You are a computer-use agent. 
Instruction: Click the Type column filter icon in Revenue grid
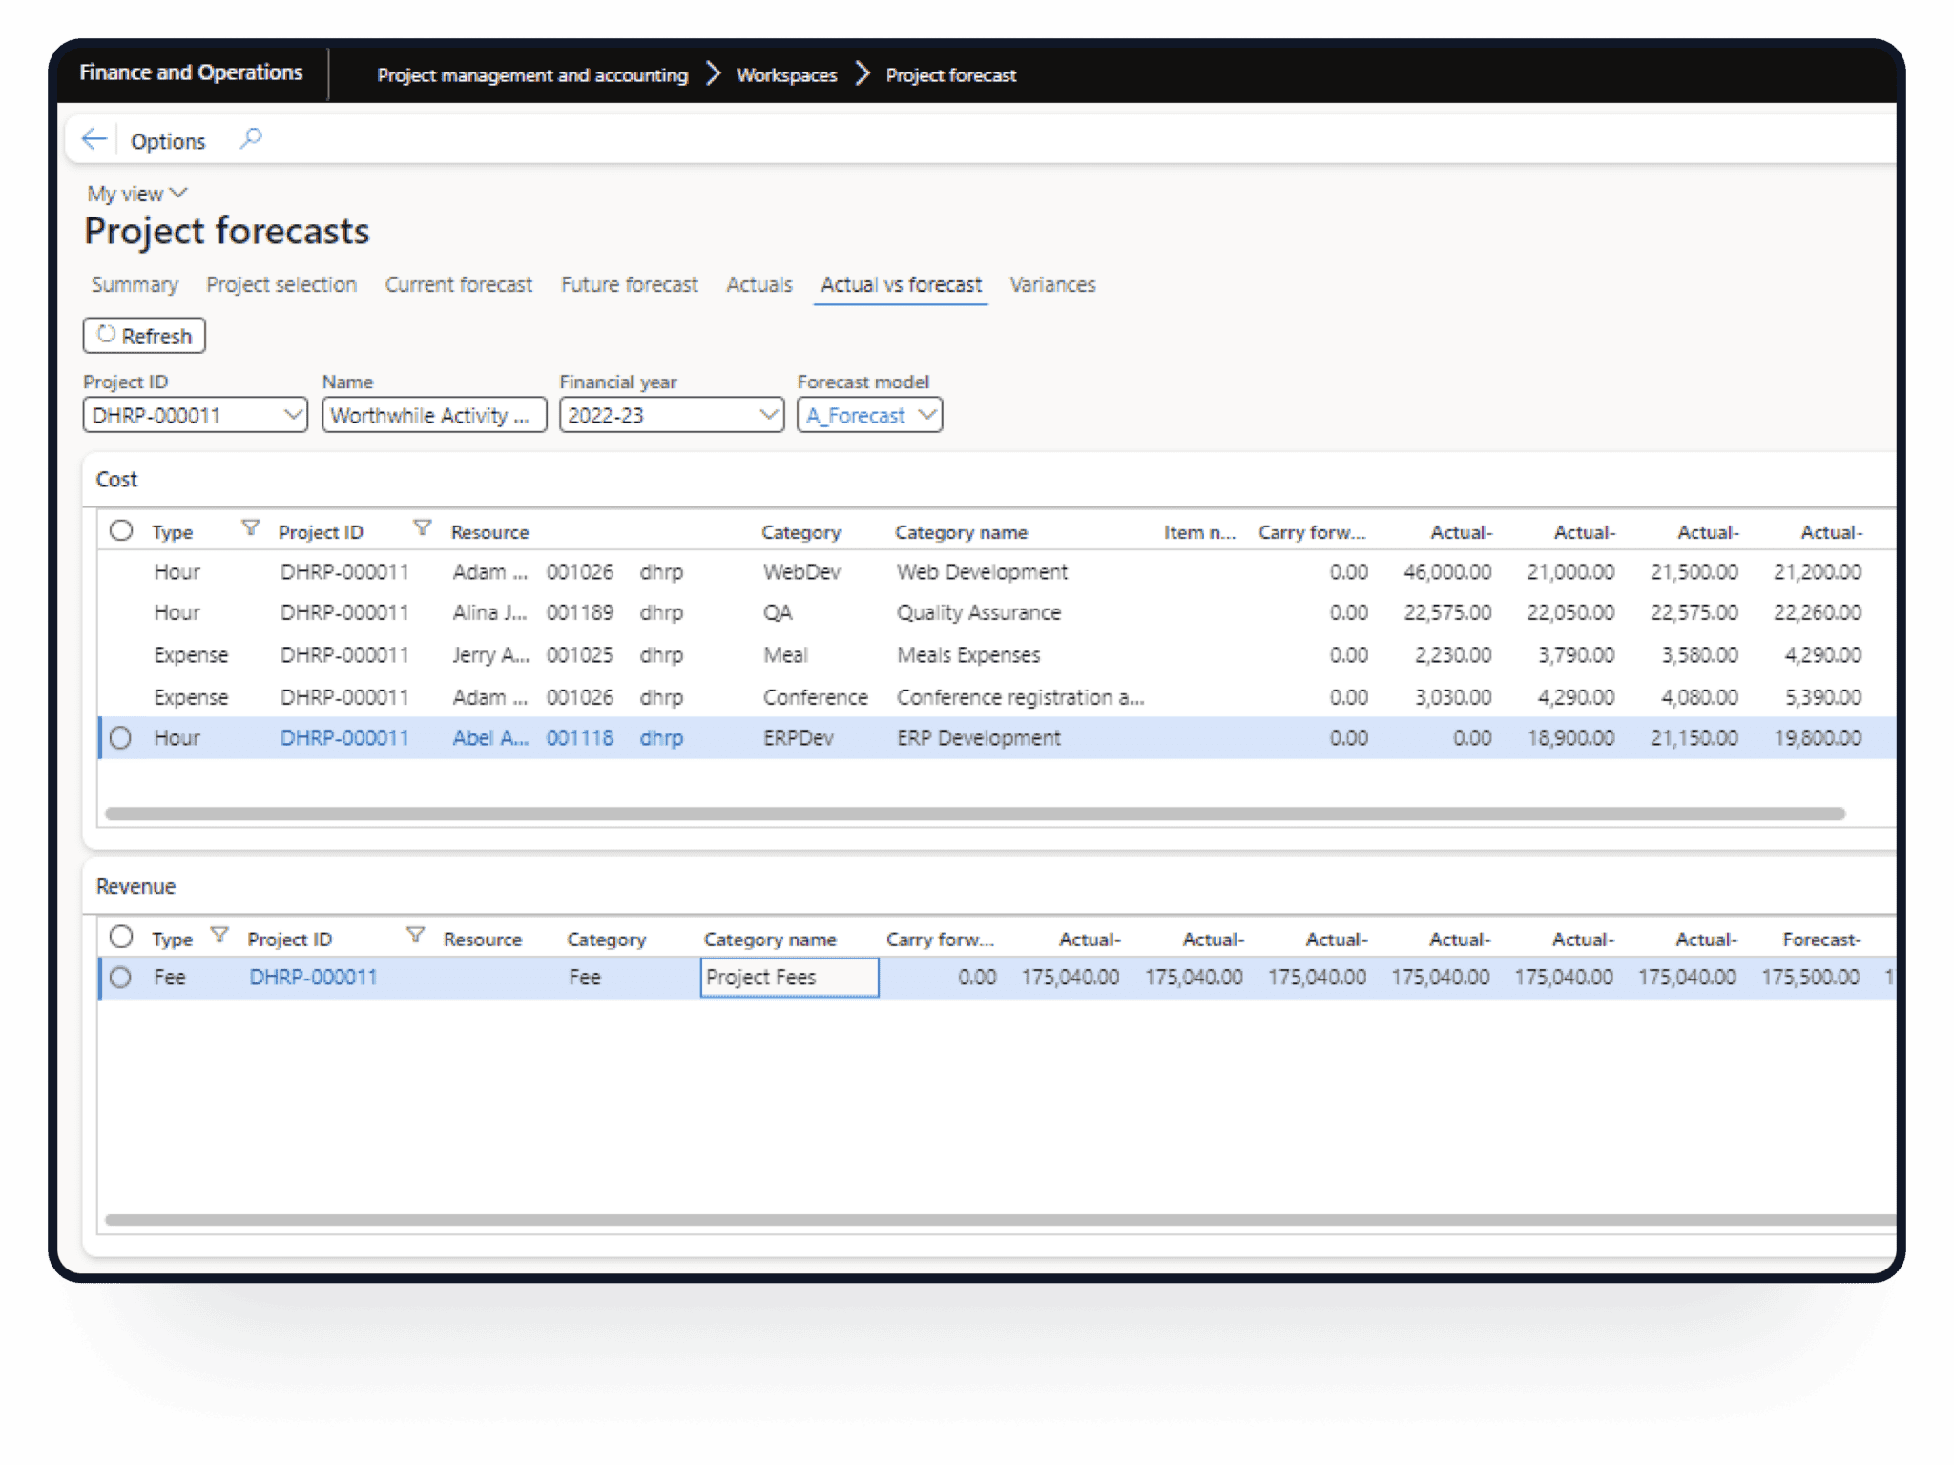(x=219, y=936)
